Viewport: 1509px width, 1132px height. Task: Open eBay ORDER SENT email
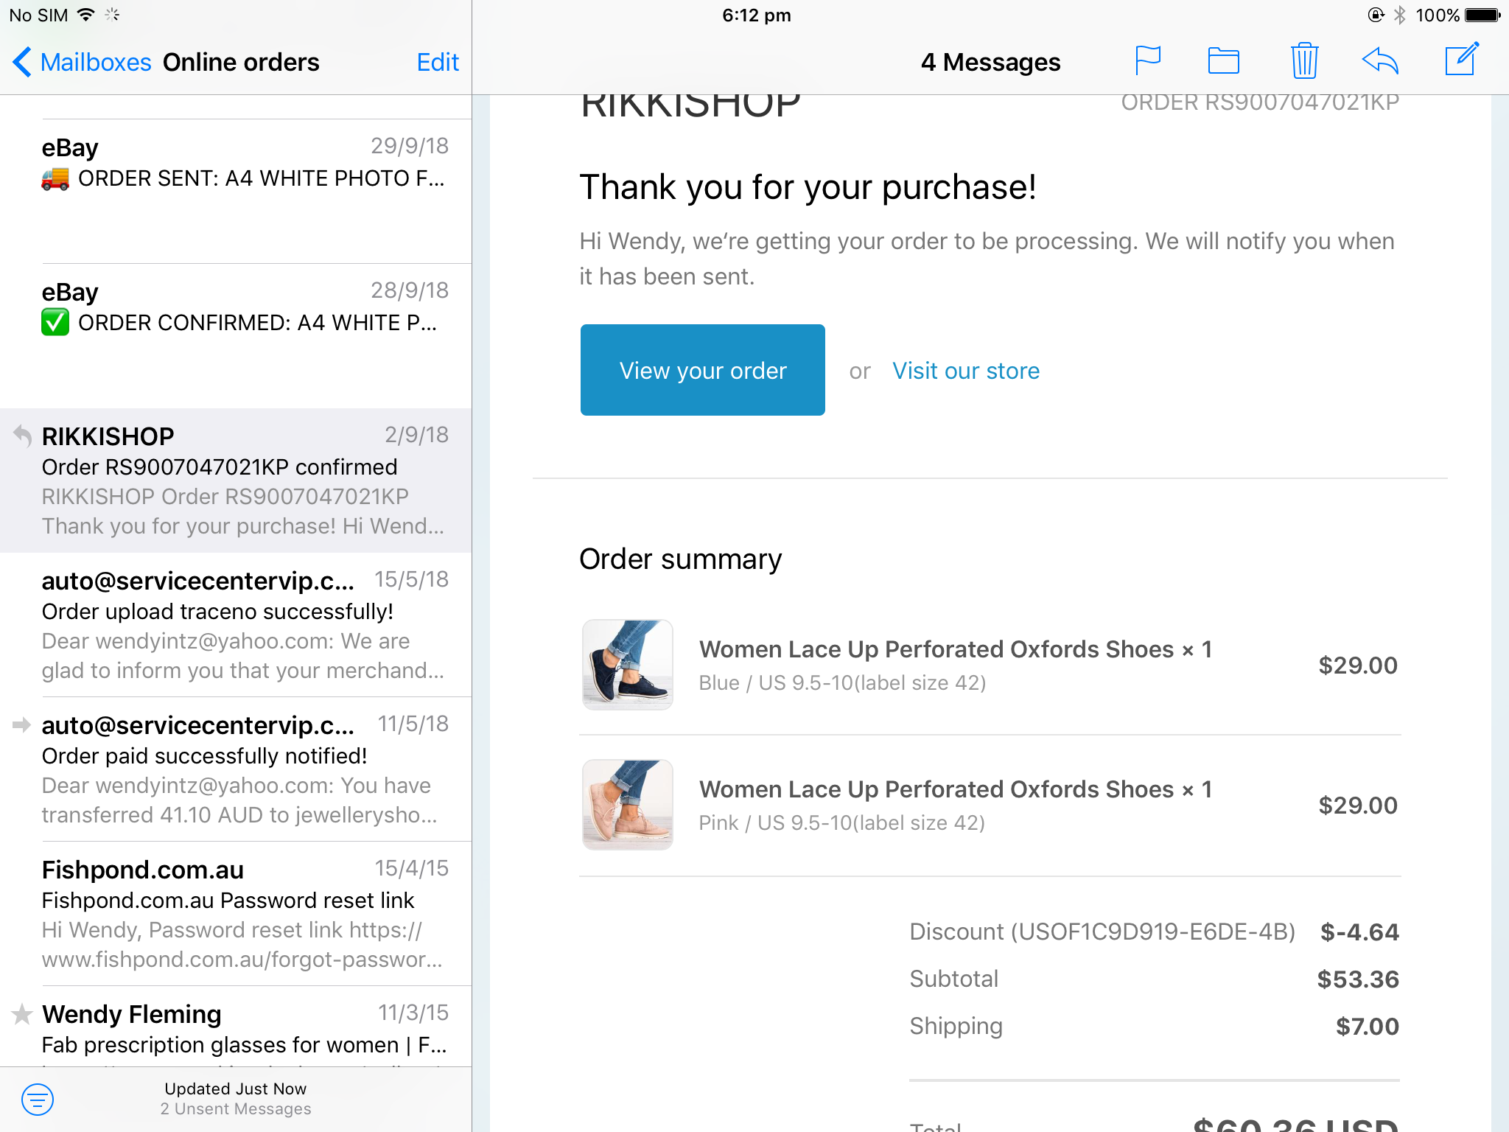[x=236, y=191]
